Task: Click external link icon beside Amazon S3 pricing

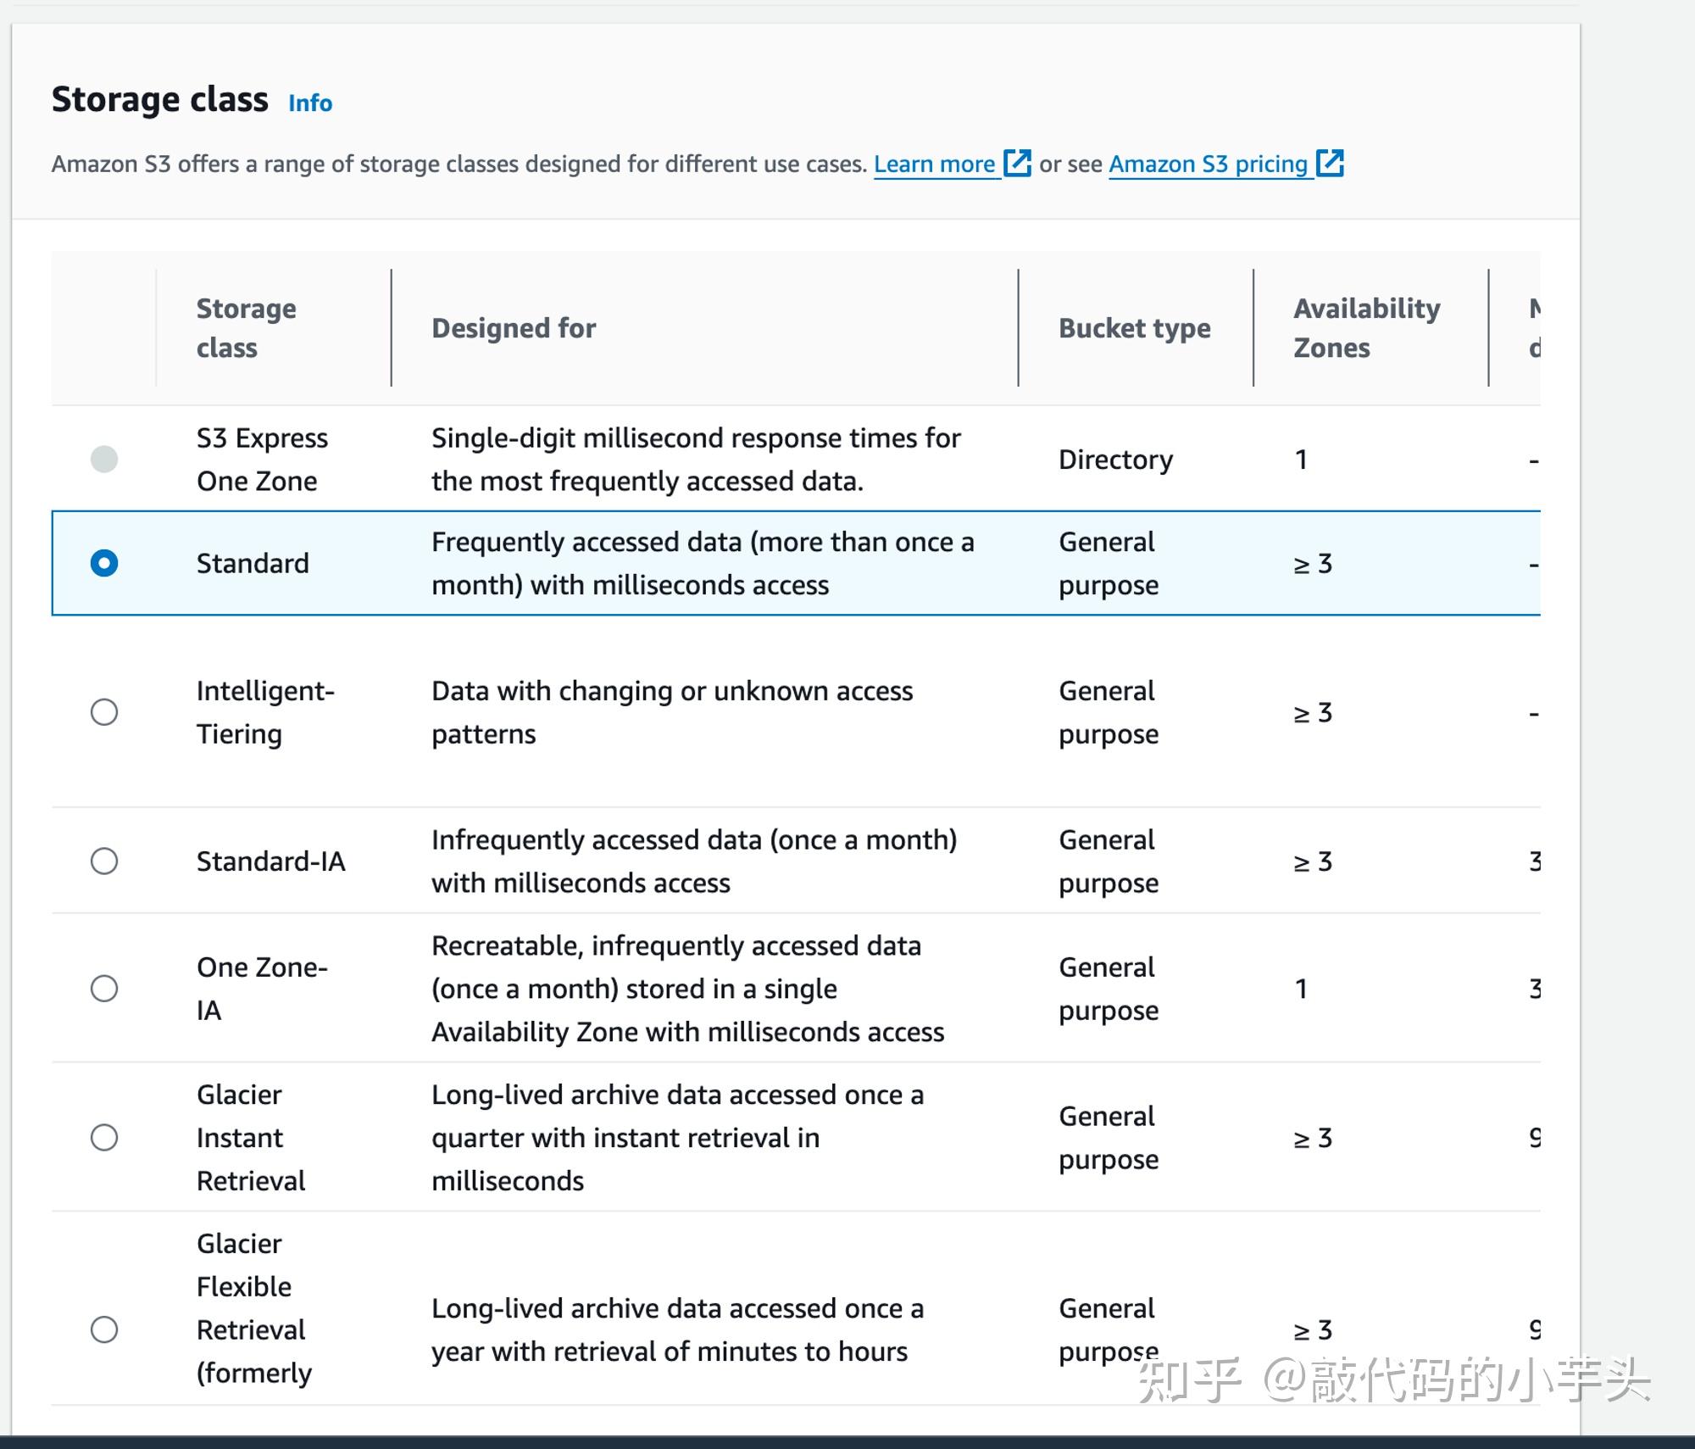Action: click(1330, 163)
